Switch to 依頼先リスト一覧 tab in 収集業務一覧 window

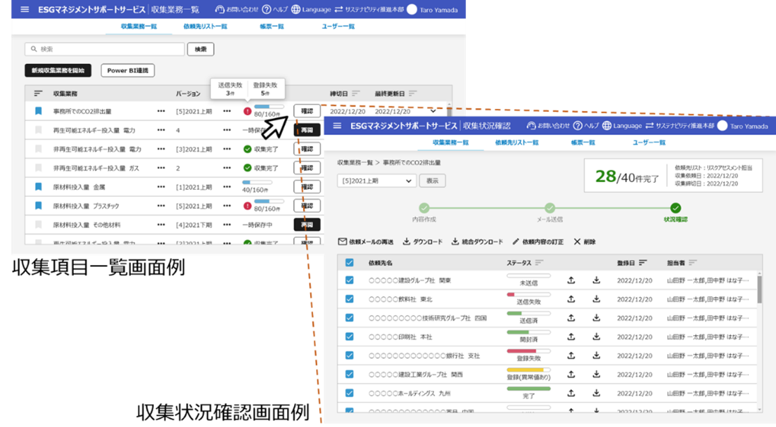pyautogui.click(x=205, y=26)
